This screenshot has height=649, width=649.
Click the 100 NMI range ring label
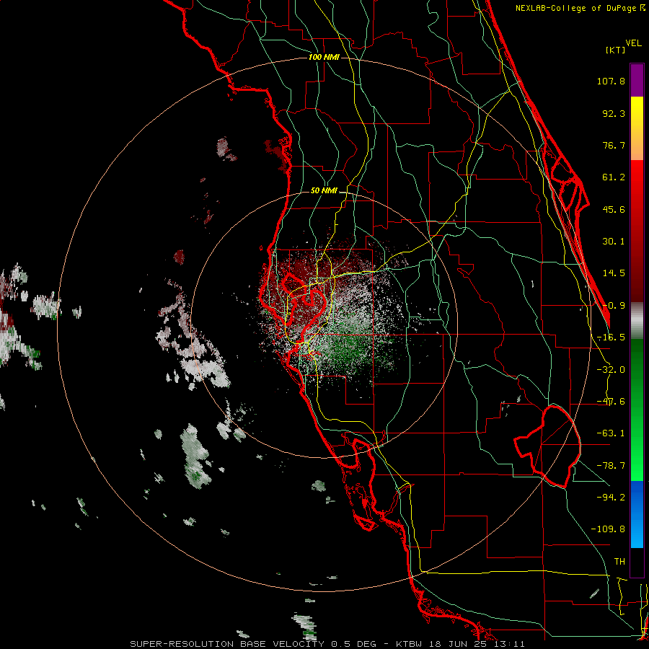(324, 57)
